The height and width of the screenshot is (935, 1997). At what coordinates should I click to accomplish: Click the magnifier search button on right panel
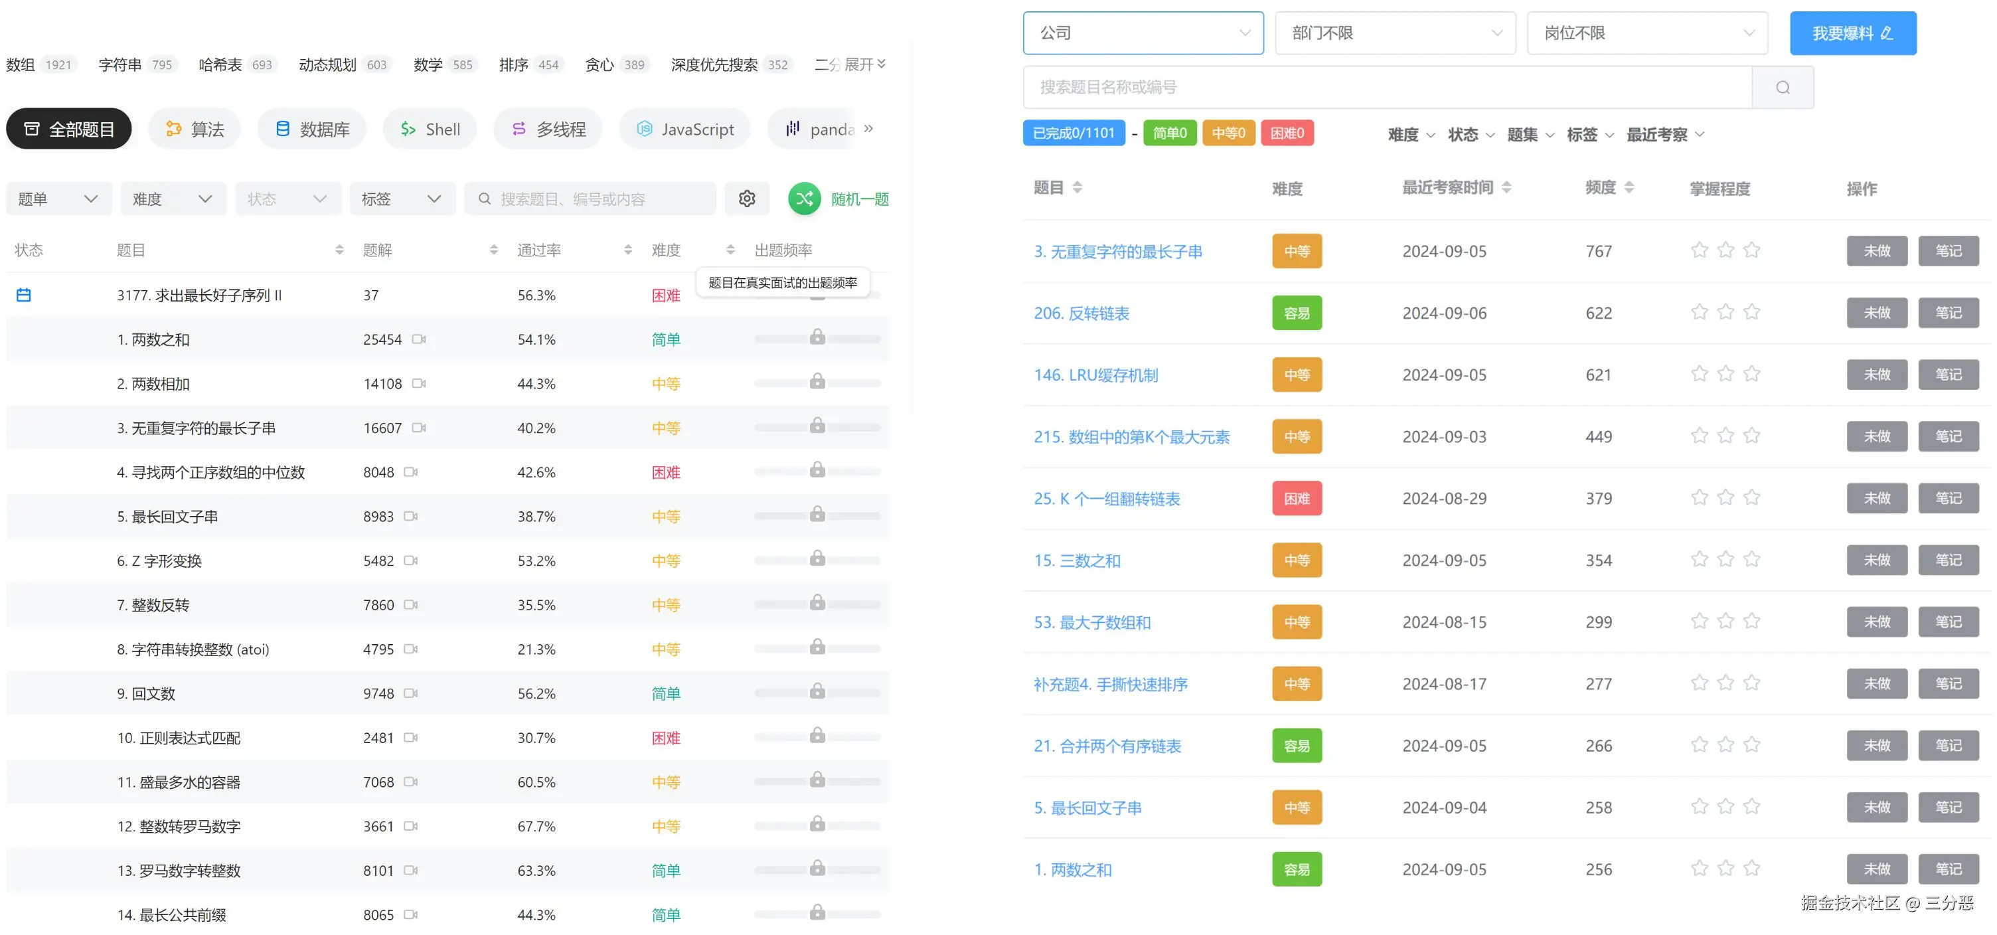click(1783, 88)
